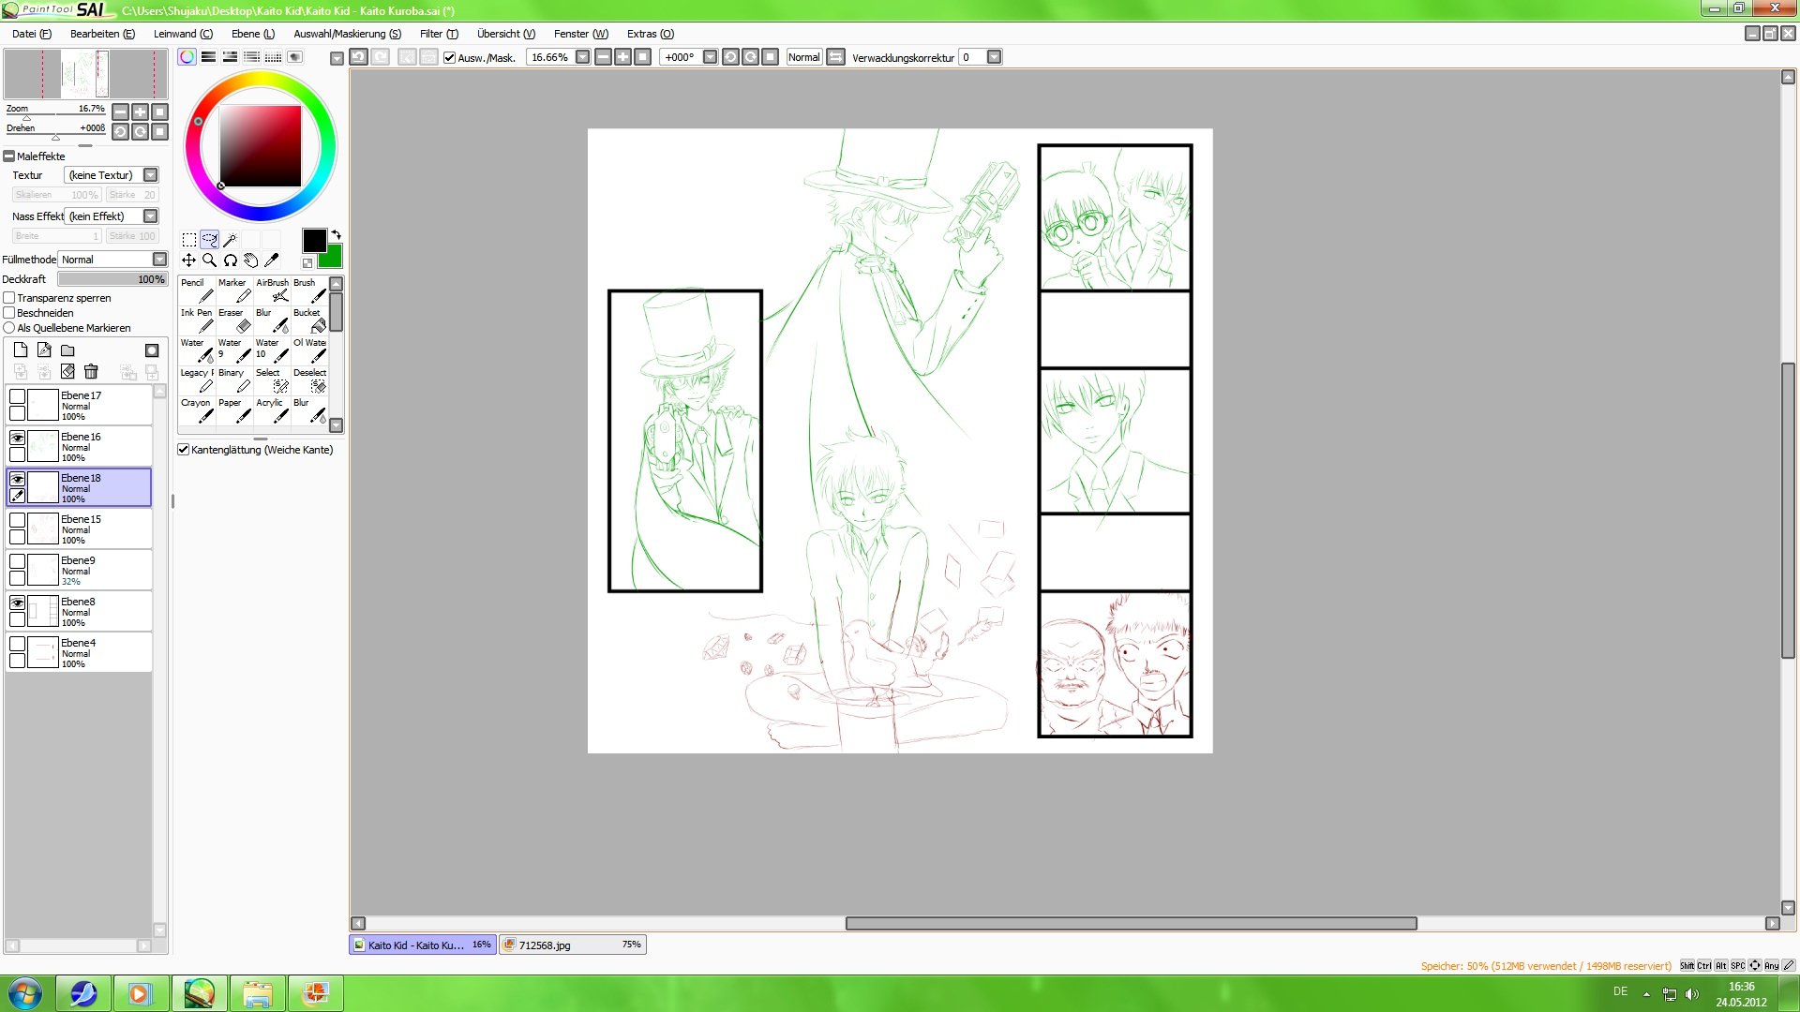Image resolution: width=1800 pixels, height=1012 pixels.
Task: Choose the lasso selection tool
Action: [209, 240]
